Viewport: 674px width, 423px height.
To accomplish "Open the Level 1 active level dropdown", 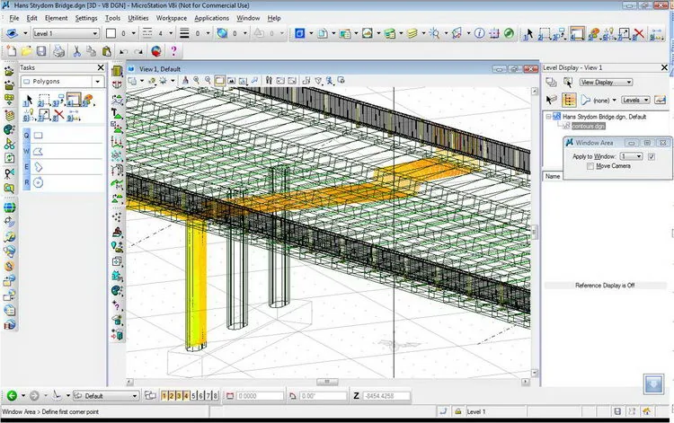I will (66, 33).
